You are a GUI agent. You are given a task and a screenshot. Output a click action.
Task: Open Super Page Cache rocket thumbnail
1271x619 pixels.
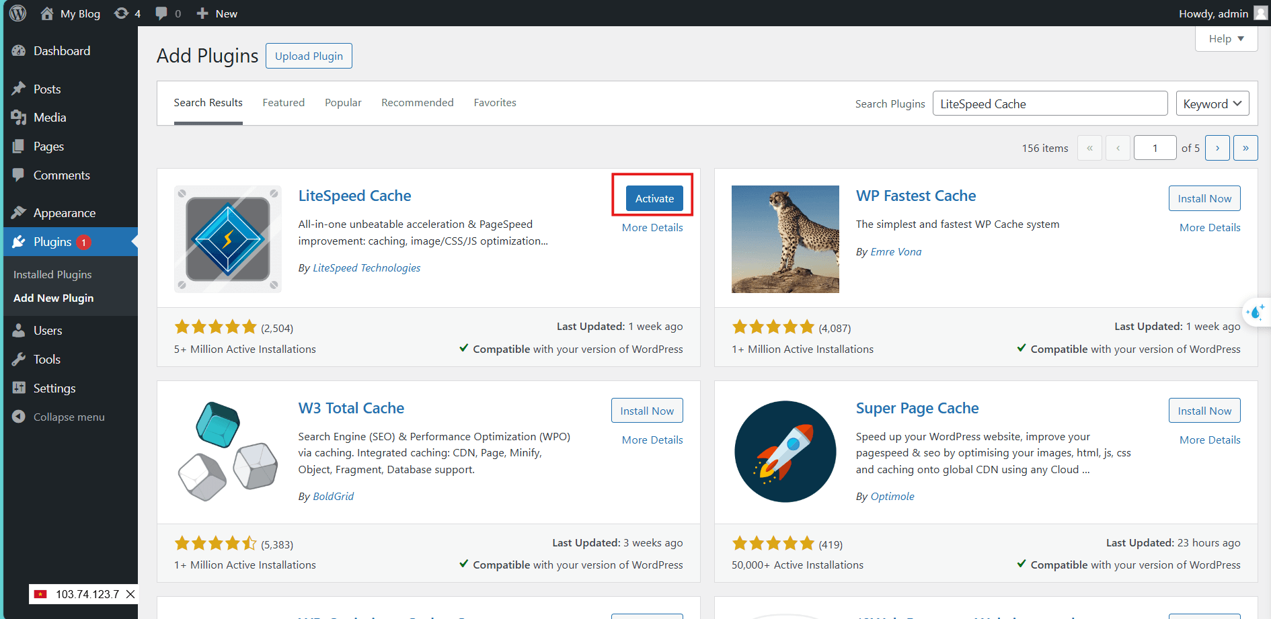point(785,452)
